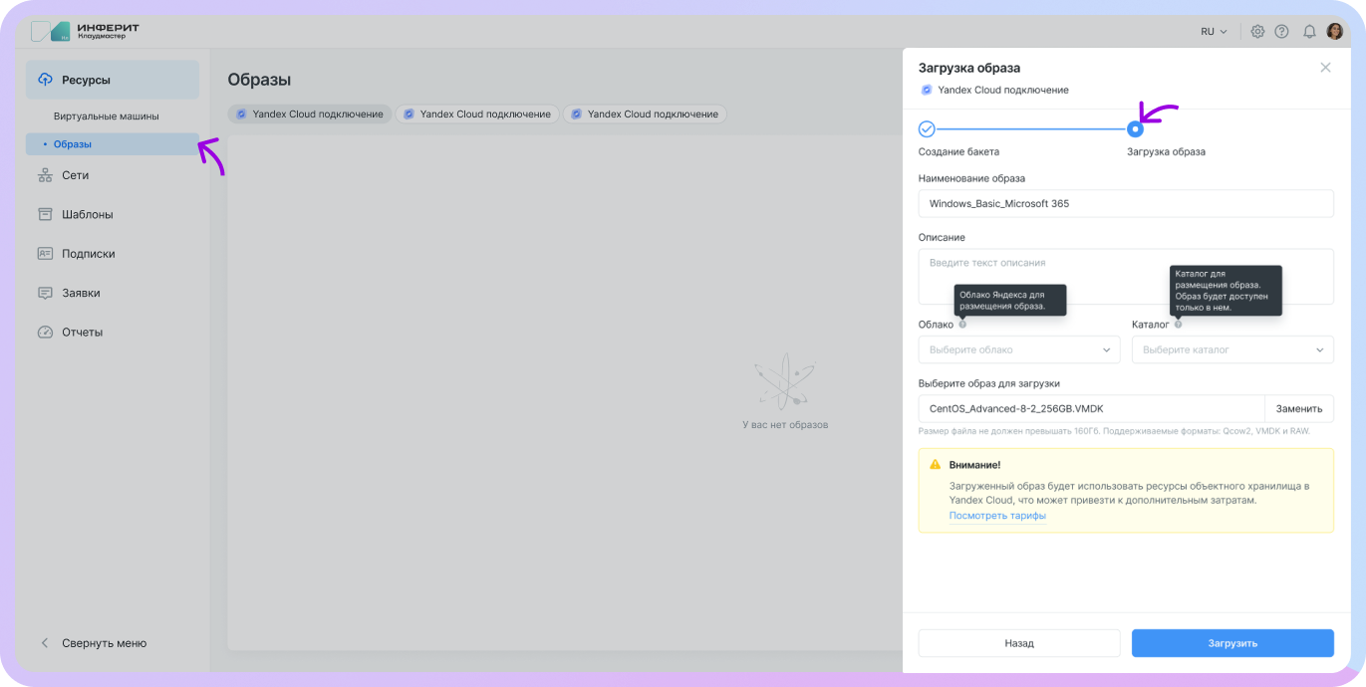Click the Инферит logo
This screenshot has width=1366, height=687.
click(85, 31)
